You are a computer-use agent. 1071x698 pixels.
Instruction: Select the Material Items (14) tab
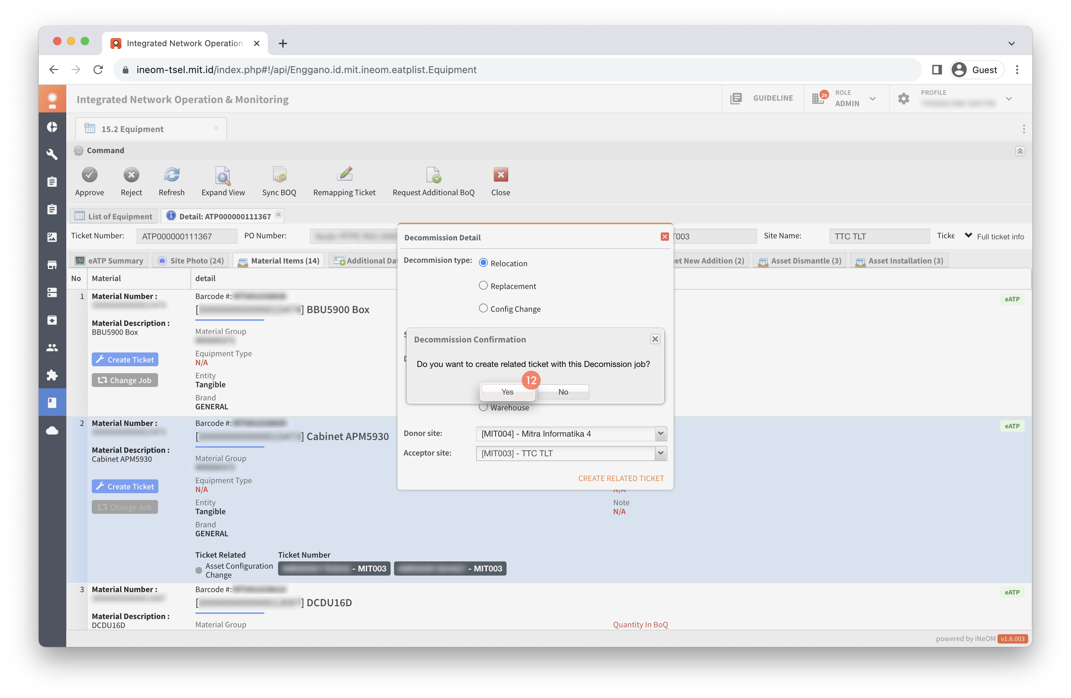click(278, 261)
